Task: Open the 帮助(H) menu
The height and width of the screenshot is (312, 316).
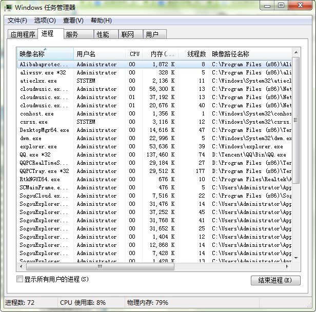Action: (x=101, y=21)
